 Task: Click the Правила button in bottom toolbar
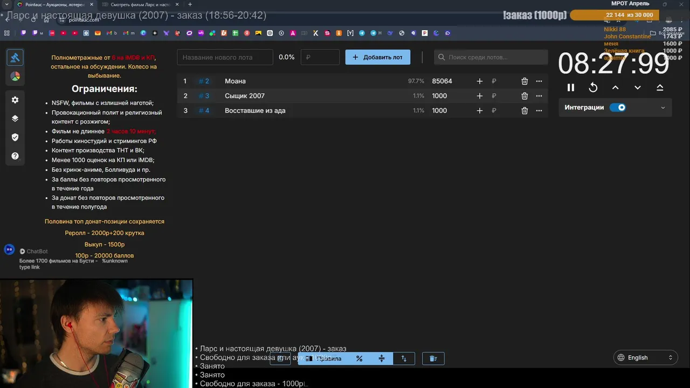323,358
